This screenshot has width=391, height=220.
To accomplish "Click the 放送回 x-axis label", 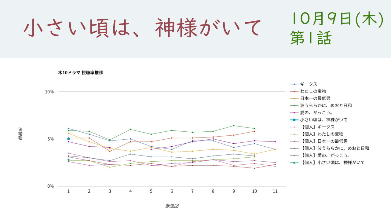I will (x=172, y=206).
